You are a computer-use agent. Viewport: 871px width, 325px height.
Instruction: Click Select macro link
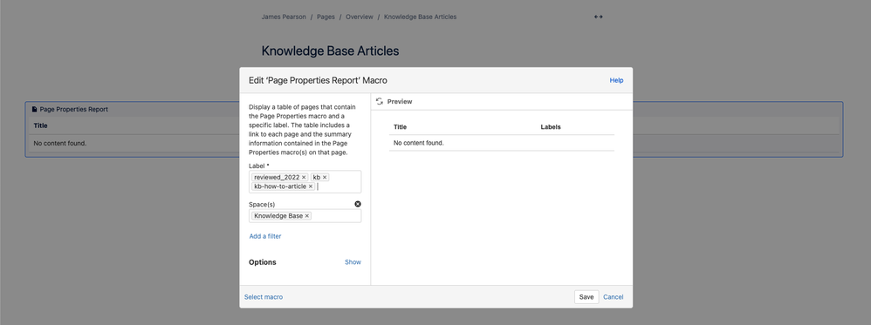[x=264, y=297]
